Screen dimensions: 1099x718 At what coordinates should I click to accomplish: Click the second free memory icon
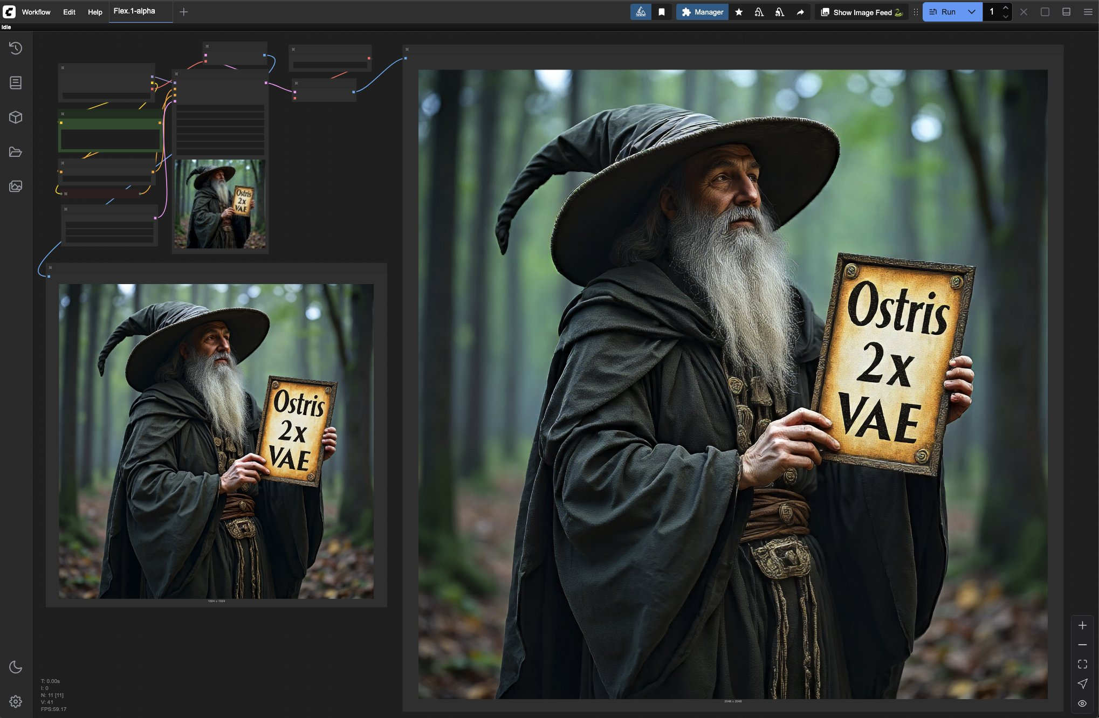(x=780, y=12)
